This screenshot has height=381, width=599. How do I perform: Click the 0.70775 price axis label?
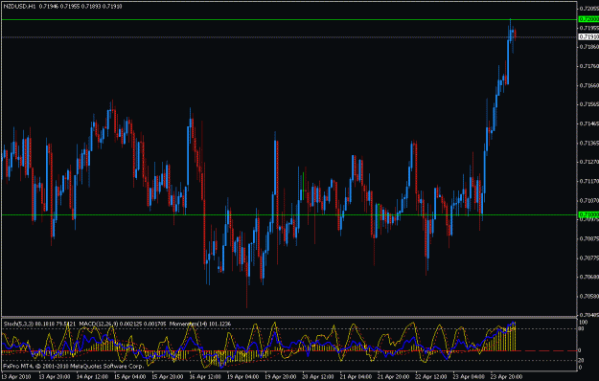point(589,258)
